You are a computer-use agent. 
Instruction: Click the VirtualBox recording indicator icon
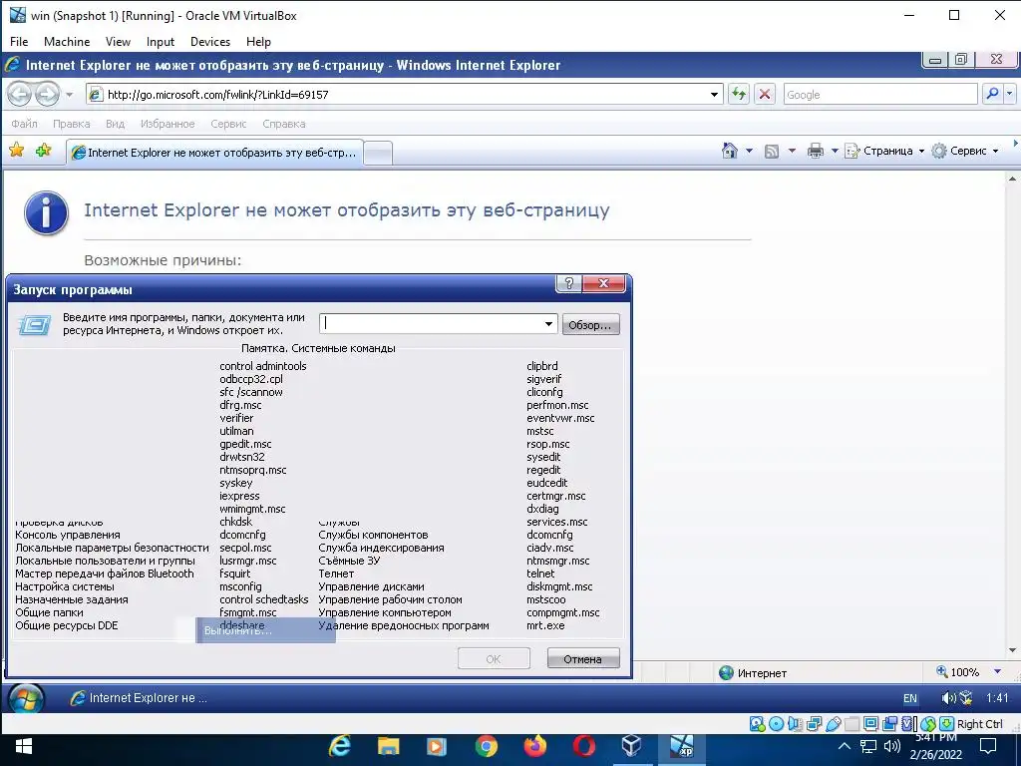[890, 724]
